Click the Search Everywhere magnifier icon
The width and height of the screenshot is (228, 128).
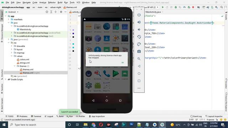tap(222, 7)
